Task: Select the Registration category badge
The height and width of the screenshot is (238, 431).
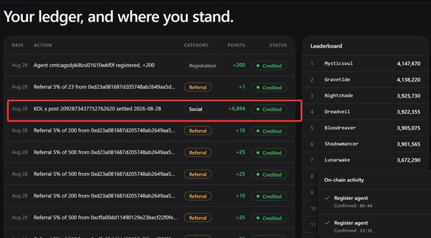Action: (x=202, y=66)
